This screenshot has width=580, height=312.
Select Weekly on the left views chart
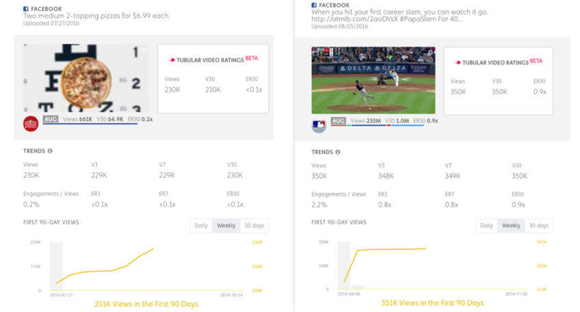pyautogui.click(x=226, y=226)
